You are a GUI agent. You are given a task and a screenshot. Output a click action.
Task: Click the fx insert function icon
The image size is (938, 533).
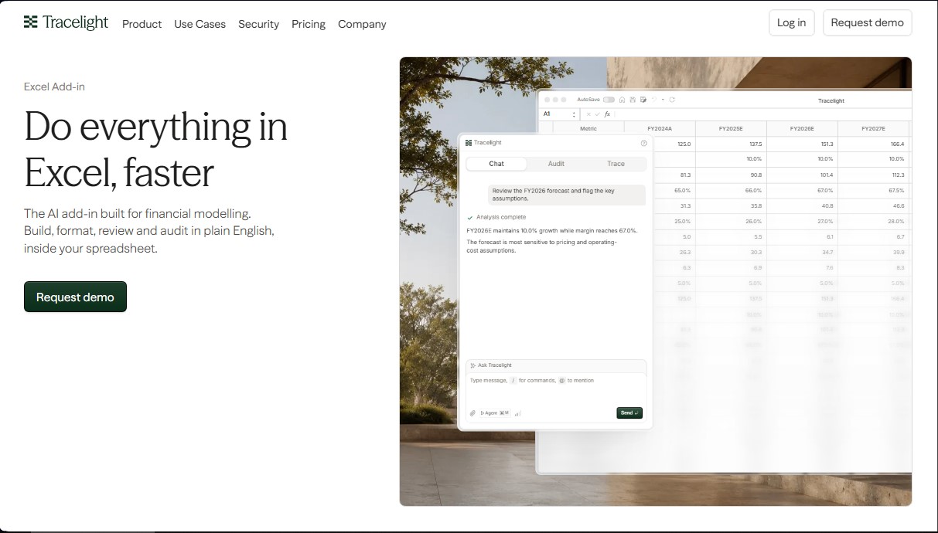[607, 114]
